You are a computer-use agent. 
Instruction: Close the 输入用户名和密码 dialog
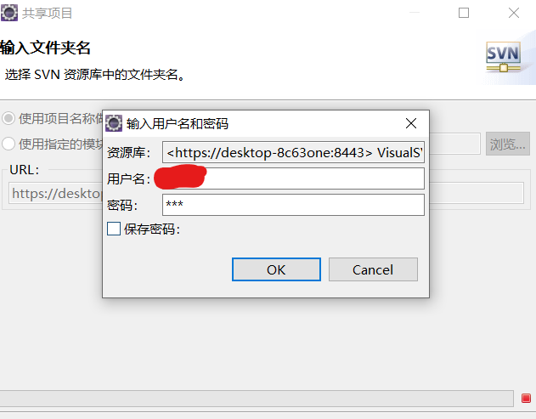click(411, 123)
